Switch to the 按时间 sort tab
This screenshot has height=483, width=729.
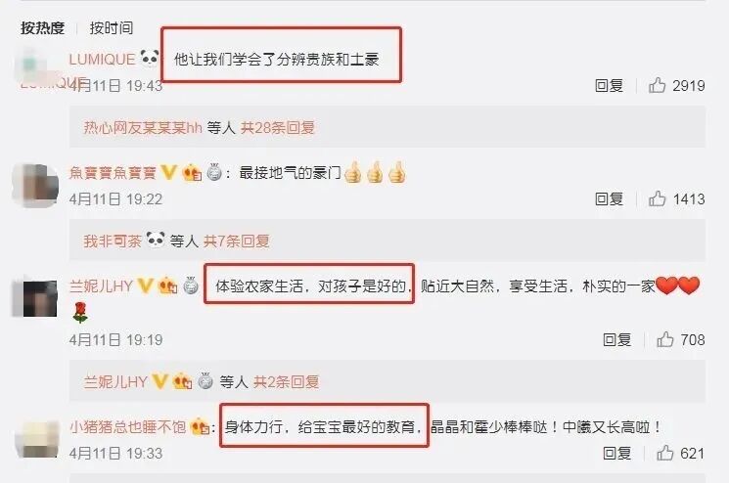(x=112, y=27)
